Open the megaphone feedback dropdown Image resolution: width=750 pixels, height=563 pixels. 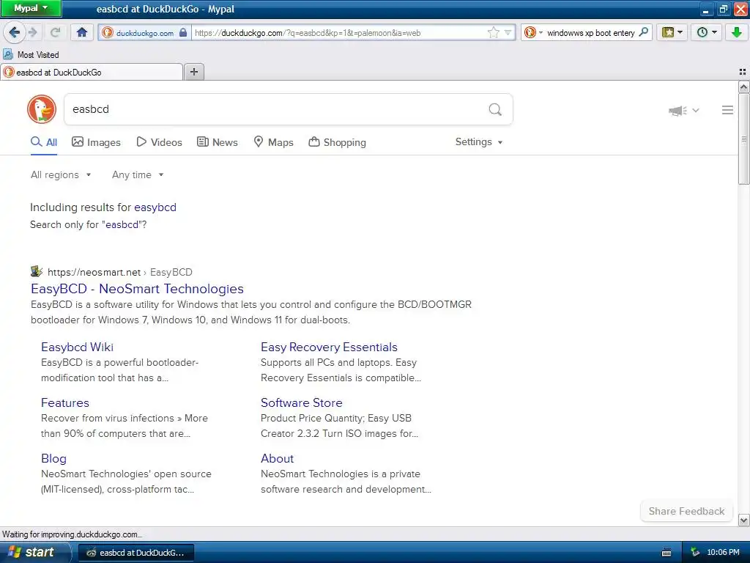[x=683, y=111]
